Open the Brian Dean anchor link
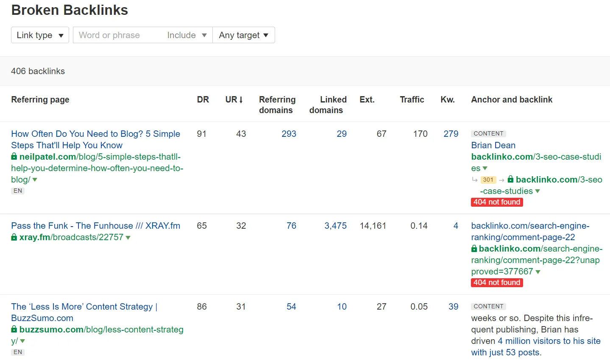The width and height of the screenshot is (610, 360). coord(493,145)
